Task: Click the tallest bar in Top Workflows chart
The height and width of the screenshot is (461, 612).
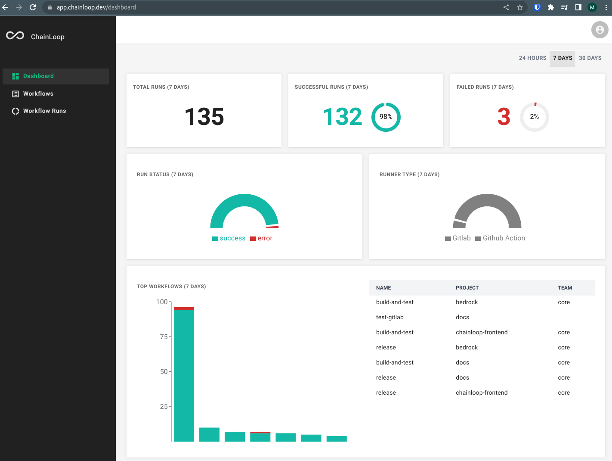Action: point(184,375)
